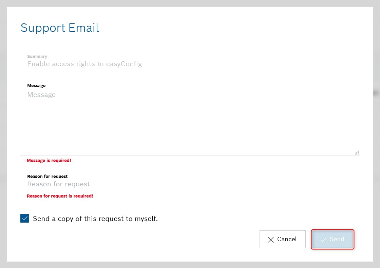Click the 'Message is required!' error text
380x268 pixels.
coord(49,160)
